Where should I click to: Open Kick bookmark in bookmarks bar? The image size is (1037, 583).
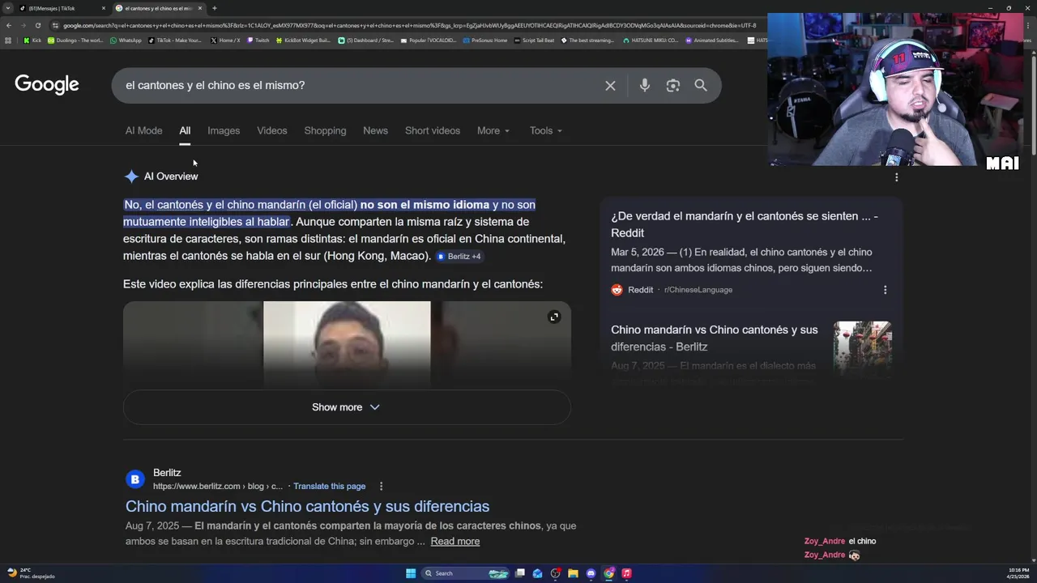point(32,40)
